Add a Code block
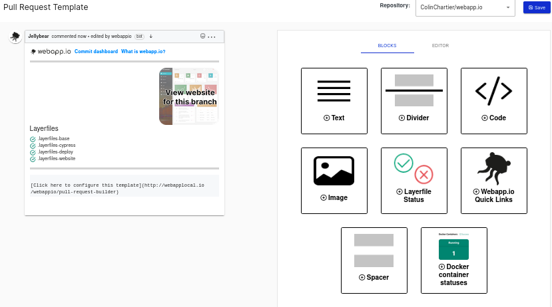The height and width of the screenshot is (307, 552). (494, 101)
